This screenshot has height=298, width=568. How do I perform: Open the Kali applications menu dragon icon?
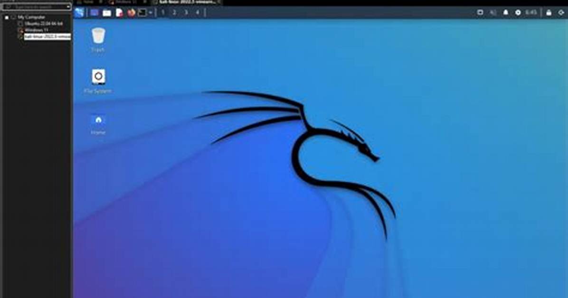click(x=79, y=13)
